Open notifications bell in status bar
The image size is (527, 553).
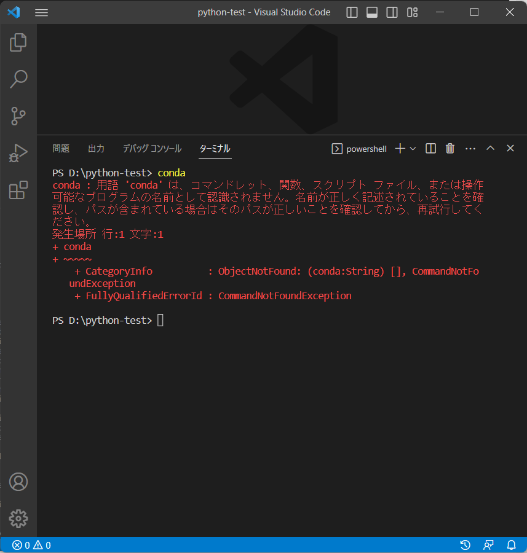(x=511, y=545)
